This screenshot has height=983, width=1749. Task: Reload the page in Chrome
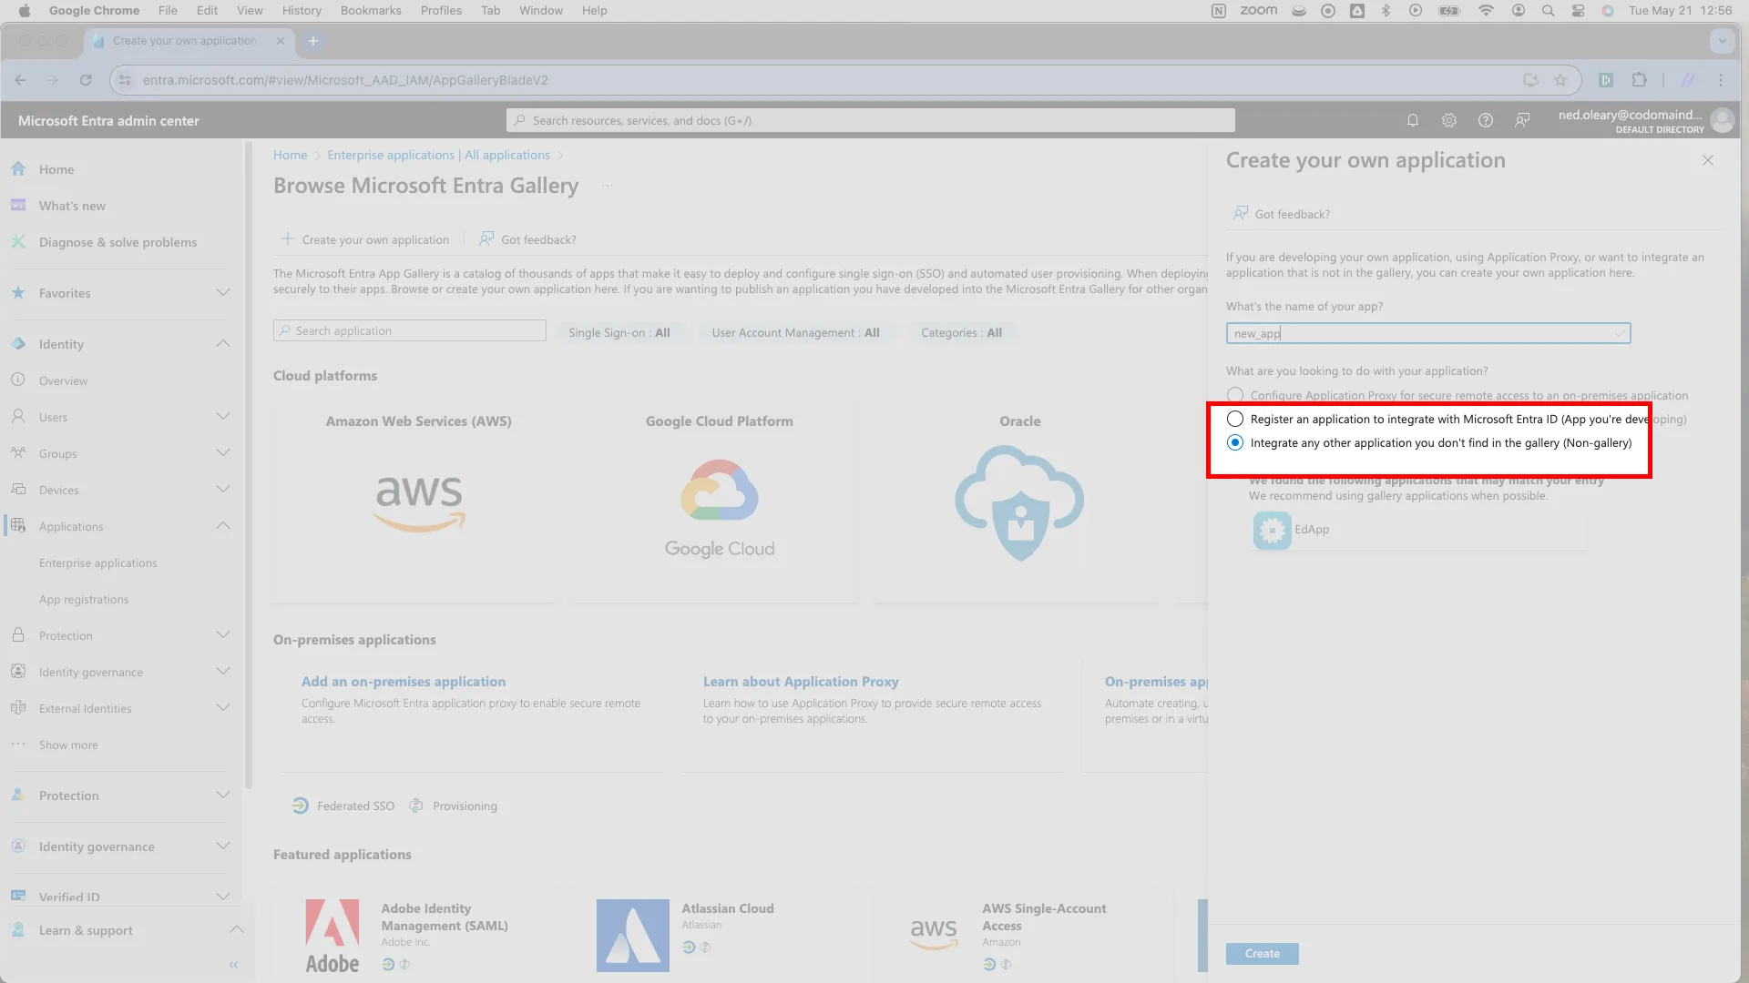[x=86, y=80]
